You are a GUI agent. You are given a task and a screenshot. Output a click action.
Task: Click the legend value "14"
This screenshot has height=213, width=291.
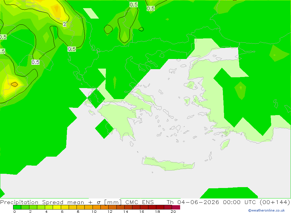[126, 212]
